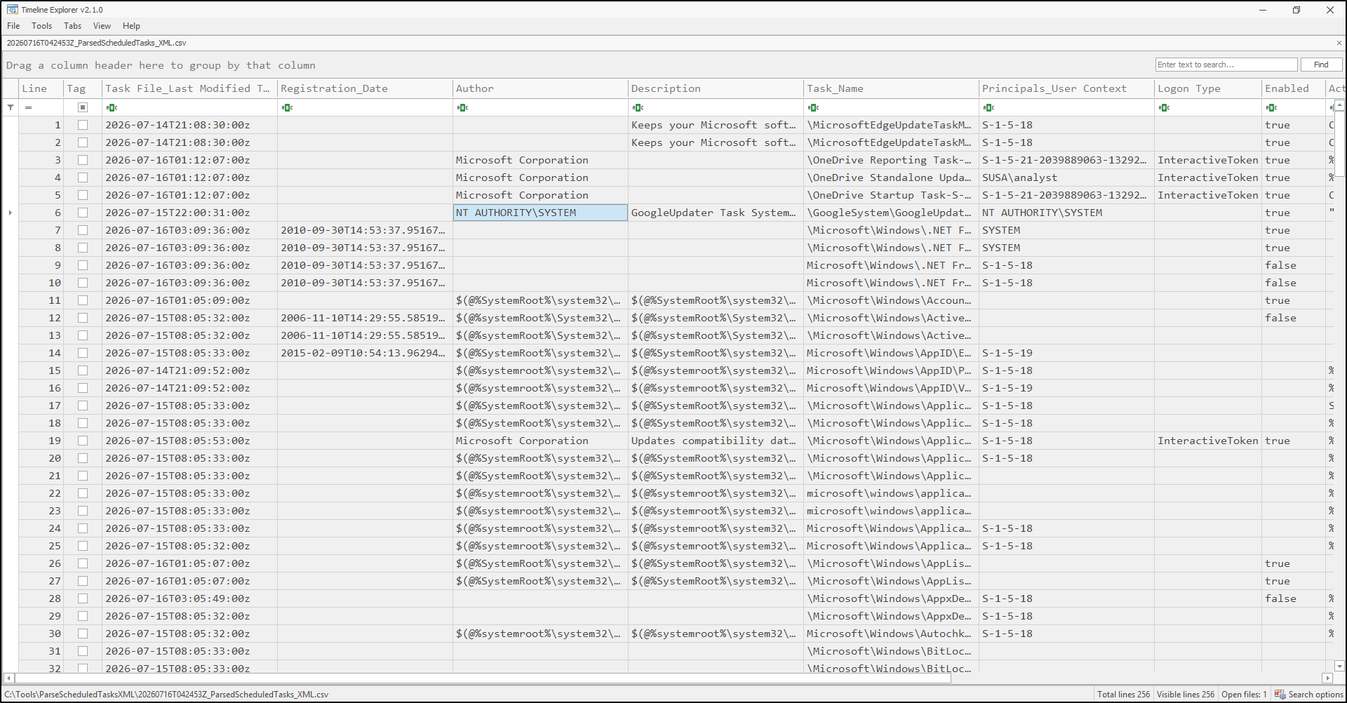
Task: Click the group-by panel 'Drag a column header' area
Action: click(x=161, y=65)
